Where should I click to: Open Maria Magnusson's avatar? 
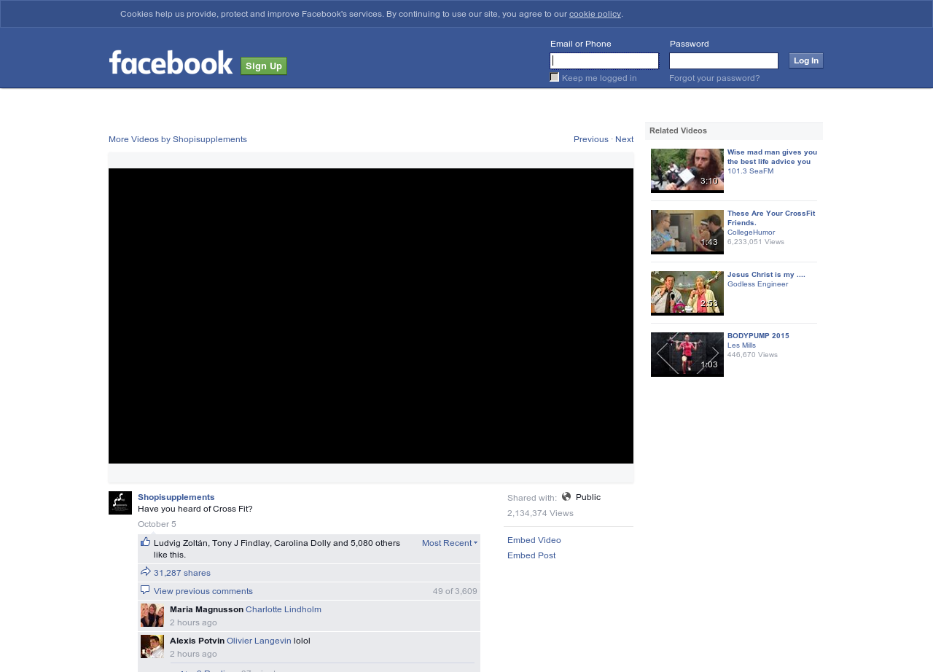tap(152, 615)
